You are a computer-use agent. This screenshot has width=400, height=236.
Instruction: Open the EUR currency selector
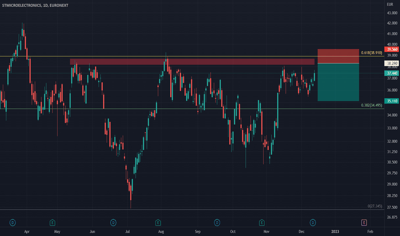click(390, 4)
